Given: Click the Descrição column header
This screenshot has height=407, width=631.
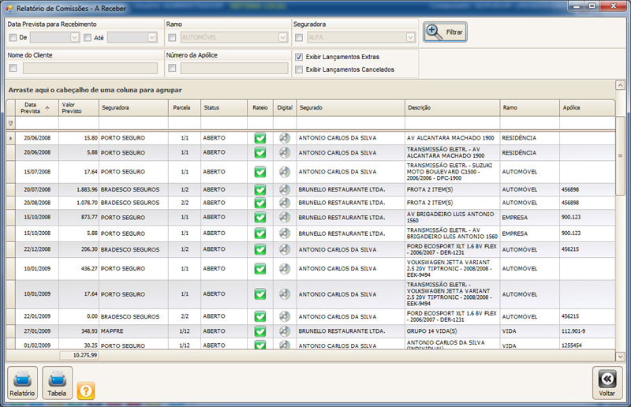Looking at the screenshot, I should 453,108.
